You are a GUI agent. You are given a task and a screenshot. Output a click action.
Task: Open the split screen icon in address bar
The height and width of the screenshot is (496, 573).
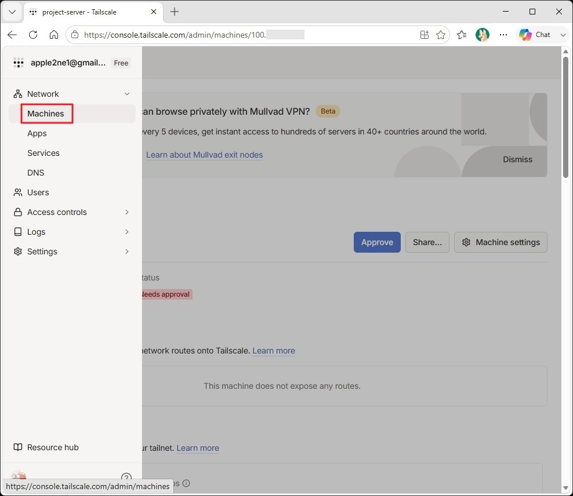425,35
